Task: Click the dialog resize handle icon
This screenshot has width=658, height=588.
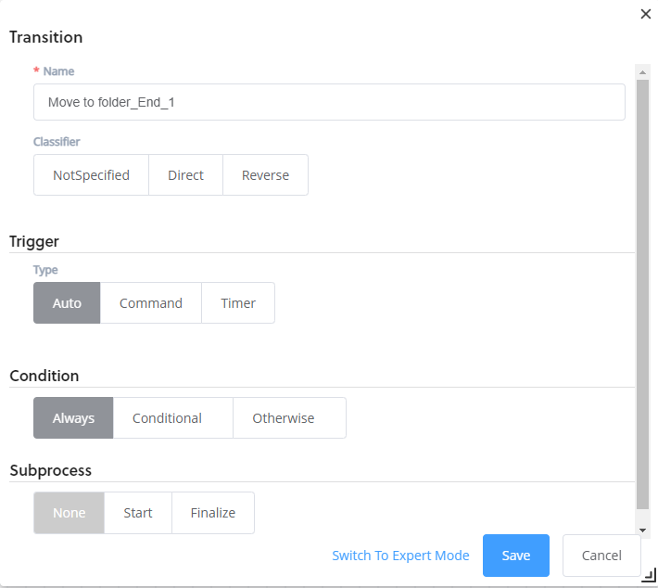Action: pos(650,575)
